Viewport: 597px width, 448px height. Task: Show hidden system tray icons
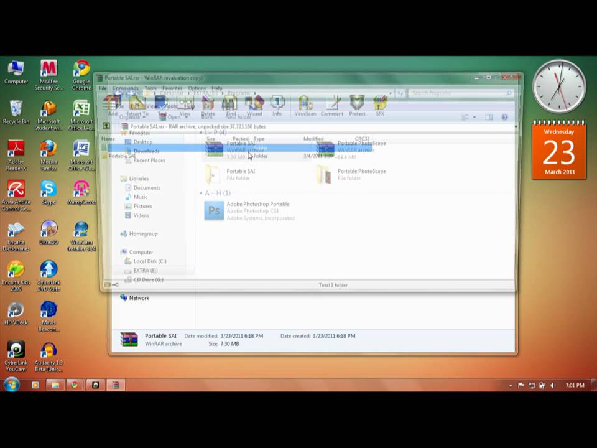511,386
